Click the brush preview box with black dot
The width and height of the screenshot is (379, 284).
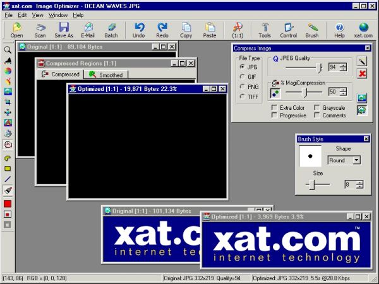(310, 156)
